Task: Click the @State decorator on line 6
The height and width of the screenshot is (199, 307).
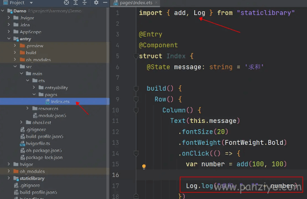Action: tap(158, 67)
